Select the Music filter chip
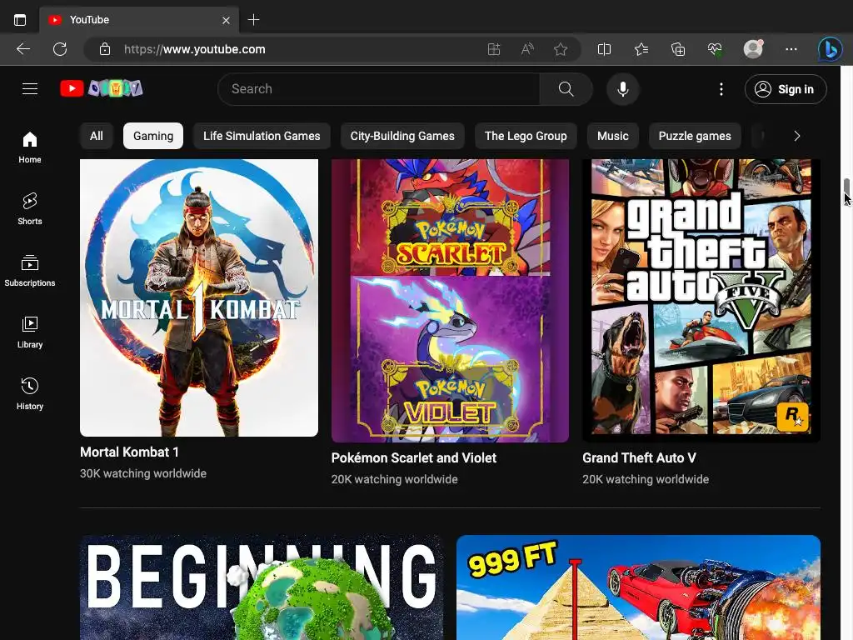 click(x=613, y=136)
